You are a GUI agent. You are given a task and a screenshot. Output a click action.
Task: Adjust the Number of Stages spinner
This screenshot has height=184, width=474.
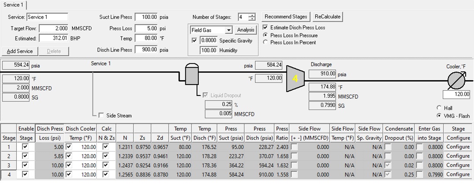click(252, 17)
